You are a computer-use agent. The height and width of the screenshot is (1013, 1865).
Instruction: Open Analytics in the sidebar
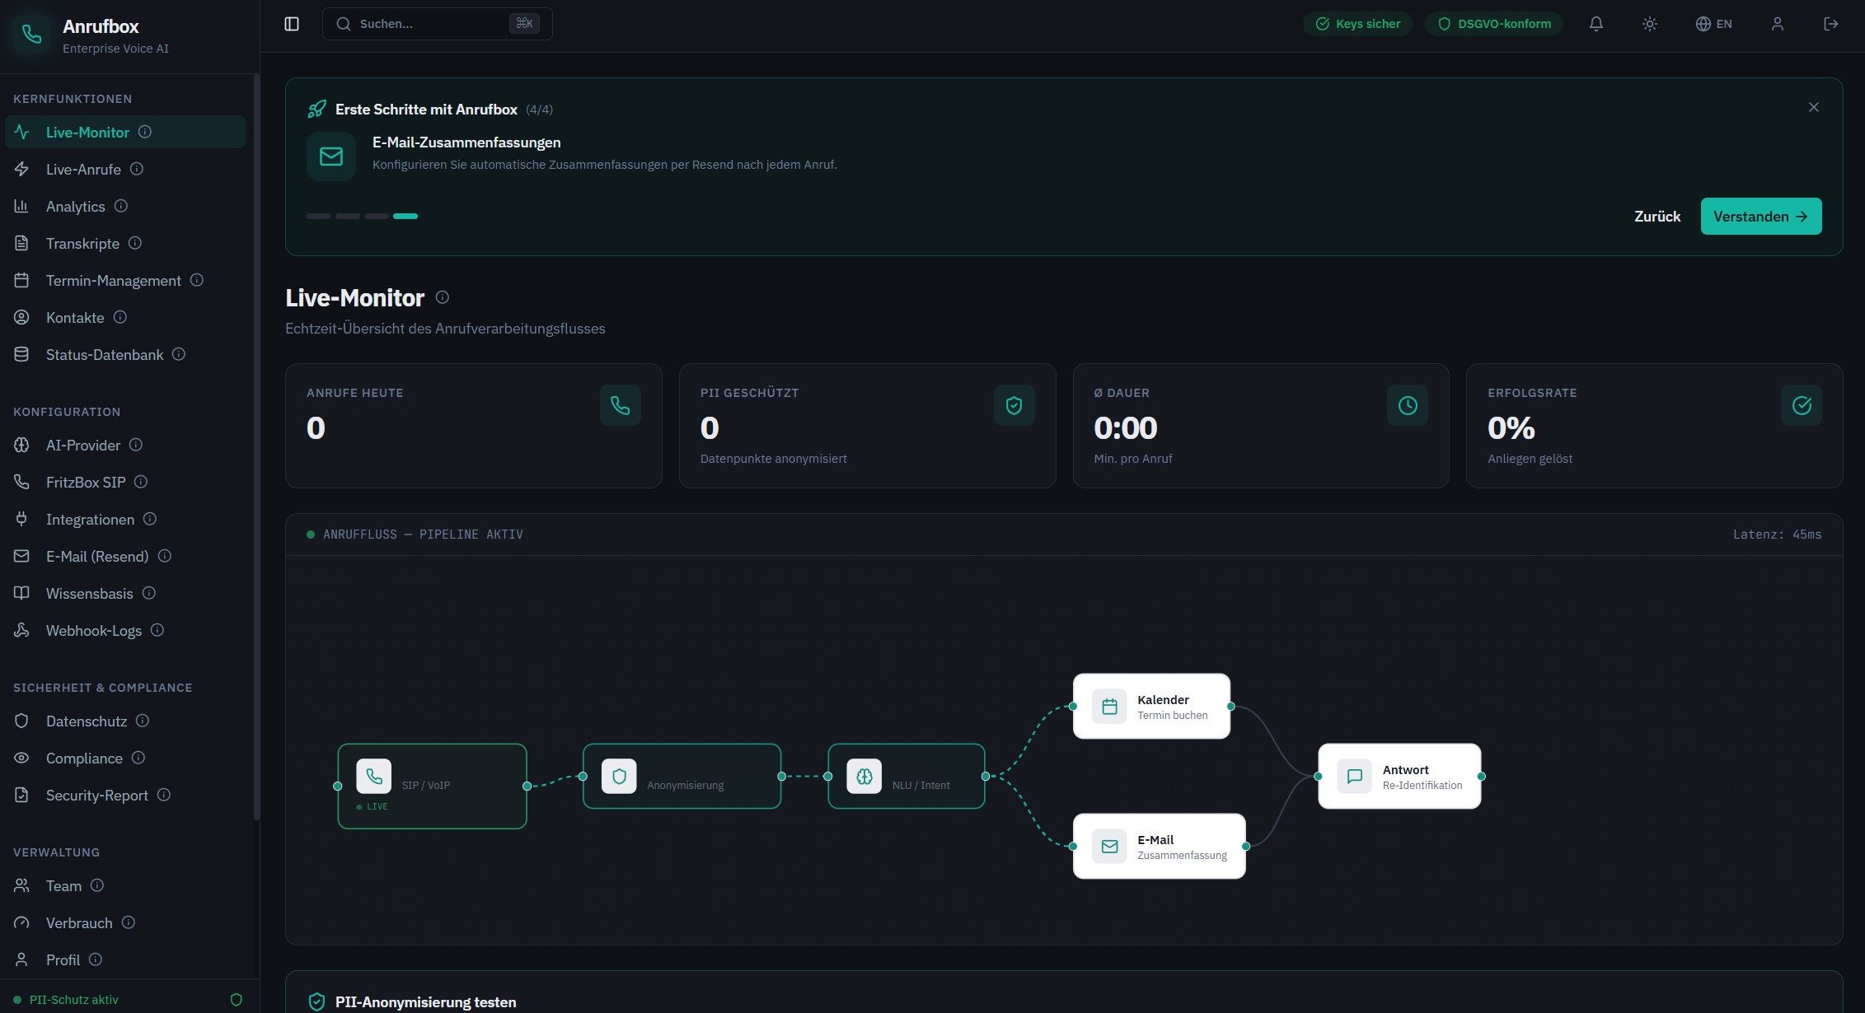[x=125, y=206]
